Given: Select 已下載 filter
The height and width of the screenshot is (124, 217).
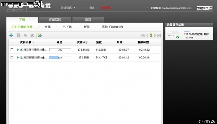Looking at the screenshot, I should point(67,27).
